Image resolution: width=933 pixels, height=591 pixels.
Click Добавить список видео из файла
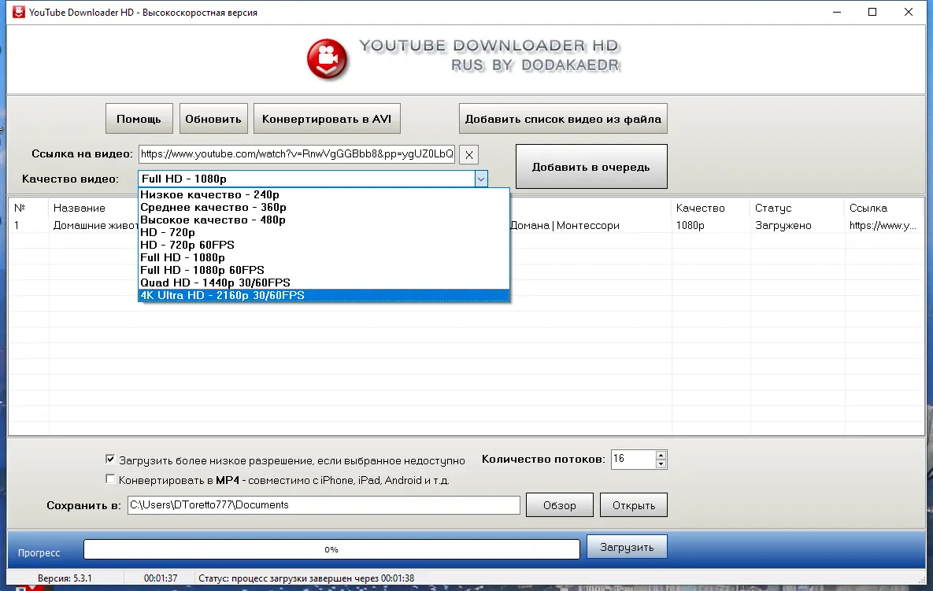(563, 119)
